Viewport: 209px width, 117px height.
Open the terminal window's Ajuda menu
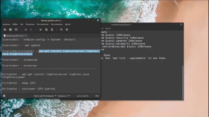click(108, 28)
